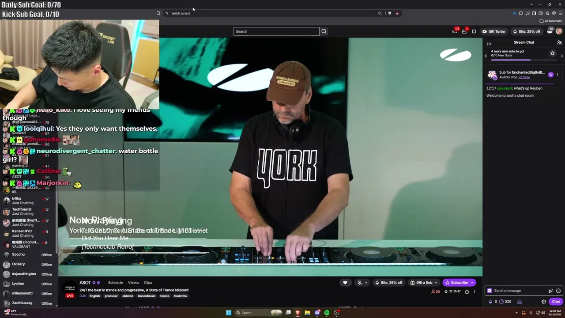
Task: Click the producer tag
Action: pos(111,296)
